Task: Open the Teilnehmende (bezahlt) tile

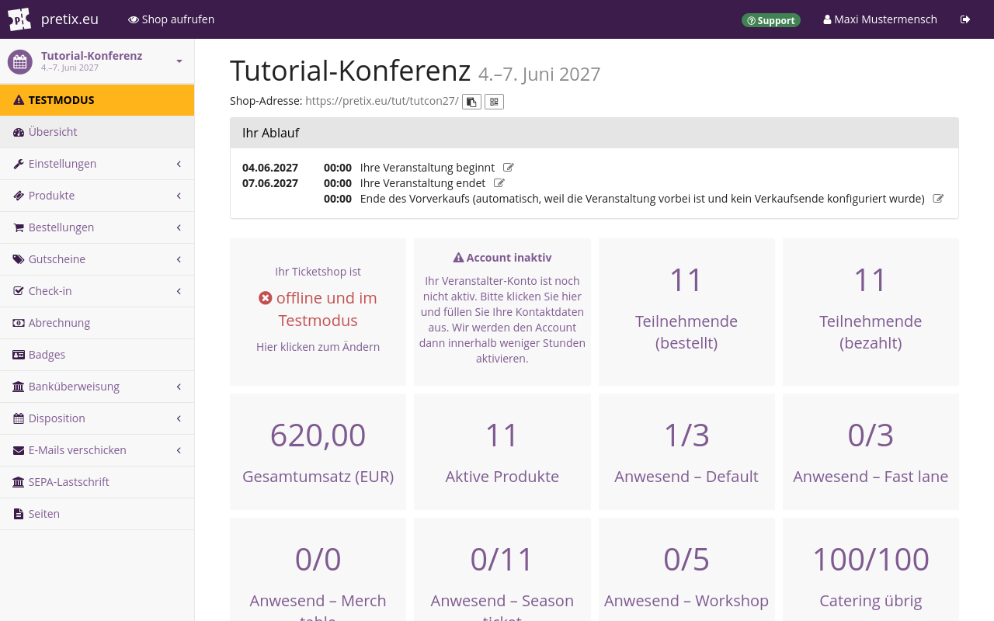Action: point(871,312)
